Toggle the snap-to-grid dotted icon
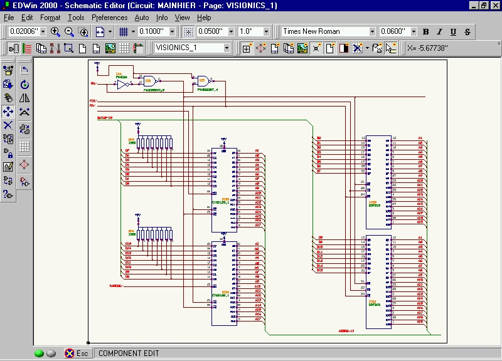The image size is (502, 361). (x=188, y=32)
